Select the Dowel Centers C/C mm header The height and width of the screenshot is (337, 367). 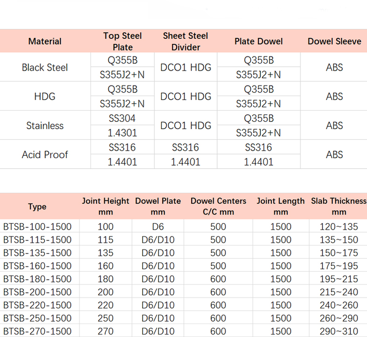(x=218, y=206)
